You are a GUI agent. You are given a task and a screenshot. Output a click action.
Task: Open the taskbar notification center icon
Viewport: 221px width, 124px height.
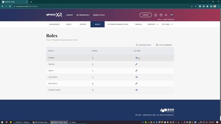click(217, 122)
